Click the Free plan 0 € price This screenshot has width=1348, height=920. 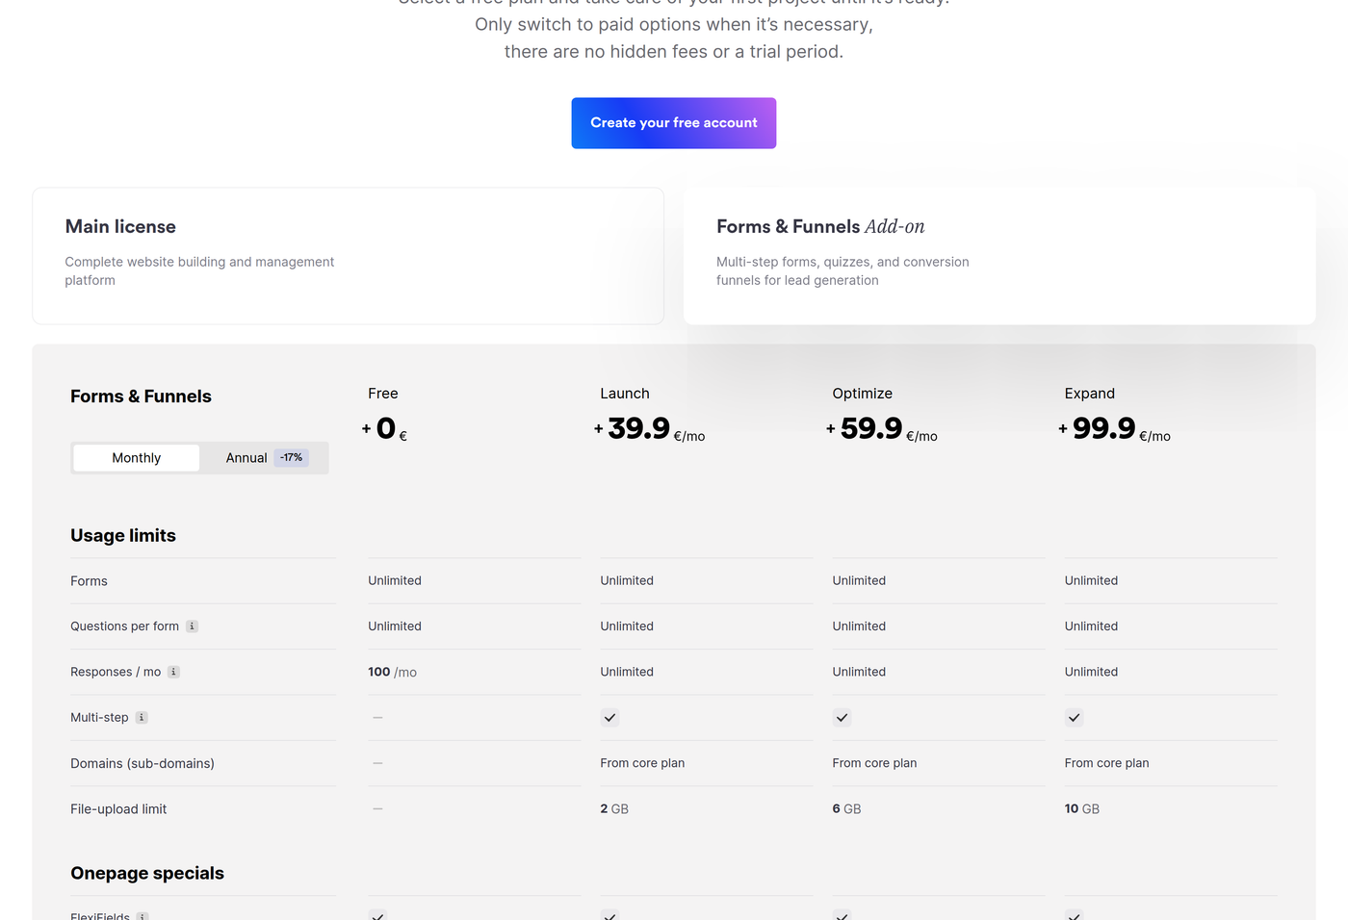(x=385, y=428)
